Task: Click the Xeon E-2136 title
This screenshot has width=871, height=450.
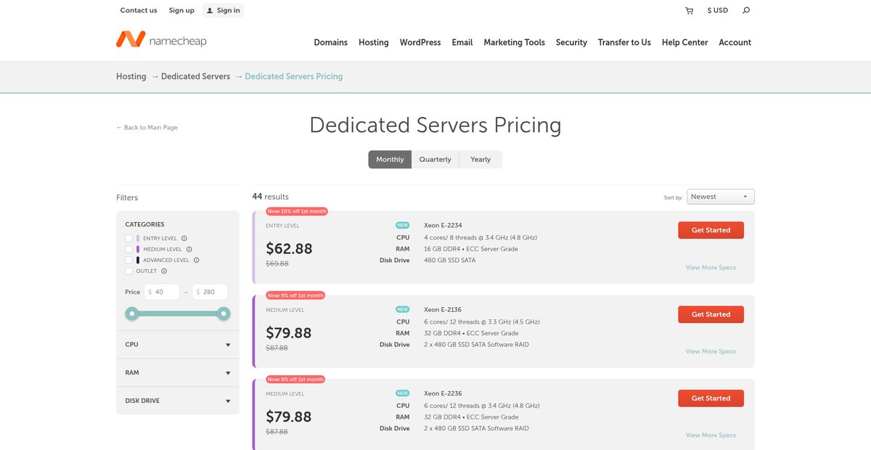Action: [443, 309]
